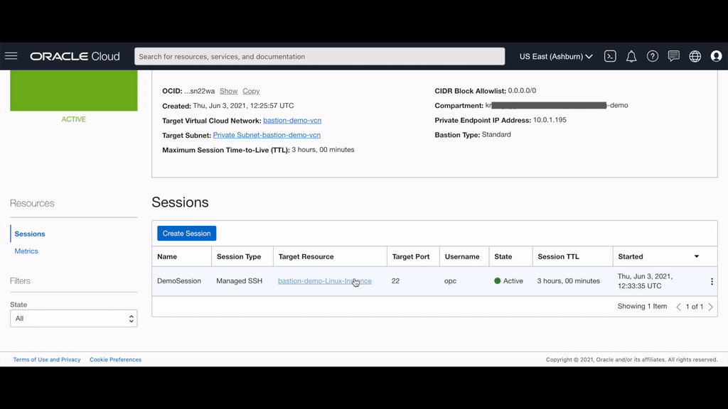The image size is (728, 409).
Task: Show the full OCID value
Action: point(228,91)
